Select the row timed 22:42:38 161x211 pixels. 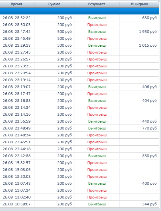tap(80, 156)
